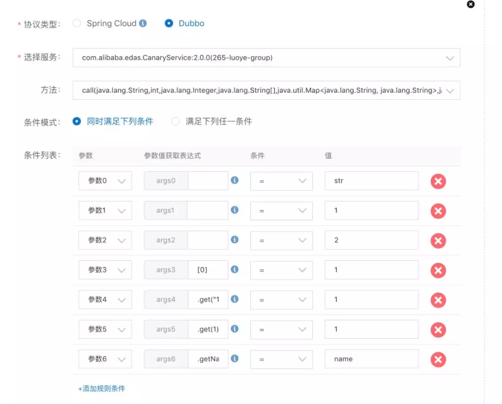Close the dialog with the top-right X
The height and width of the screenshot is (404, 502).
click(470, 4)
